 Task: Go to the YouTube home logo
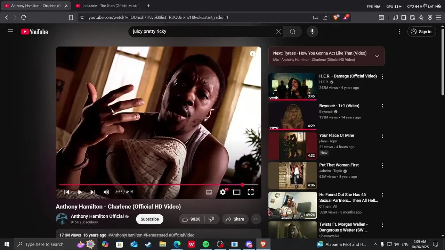pos(34,32)
